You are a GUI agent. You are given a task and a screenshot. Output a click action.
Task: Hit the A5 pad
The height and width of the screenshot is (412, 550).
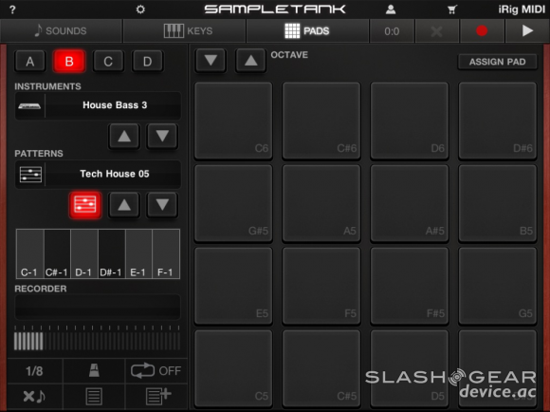[321, 203]
